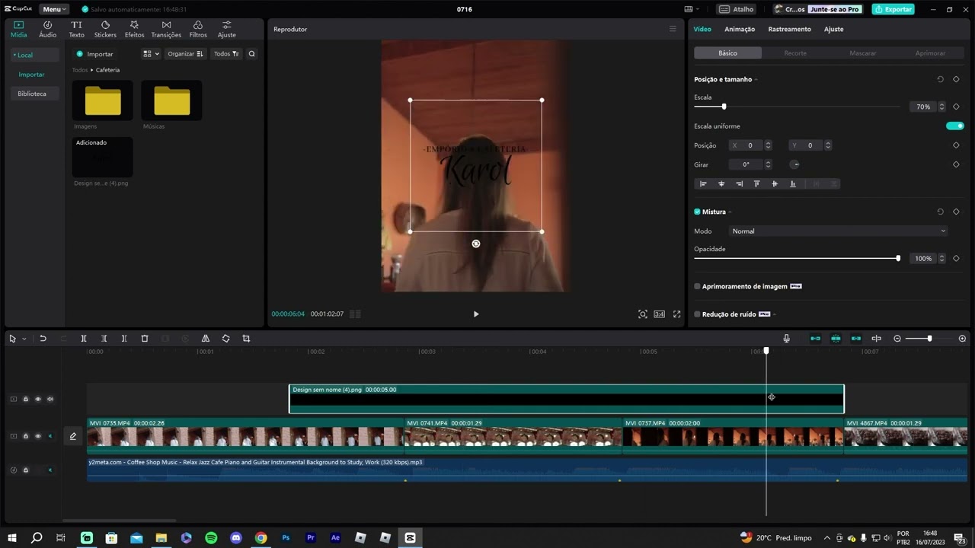The height and width of the screenshot is (548, 975).
Task: Expand selection tool mode arrow
Action: click(24, 339)
